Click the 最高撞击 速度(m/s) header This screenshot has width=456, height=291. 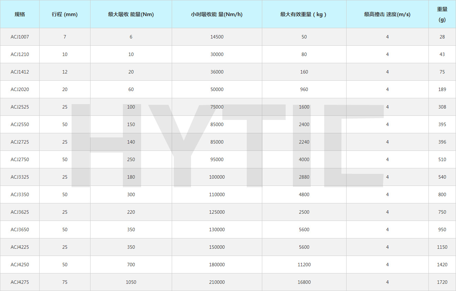[x=388, y=14]
